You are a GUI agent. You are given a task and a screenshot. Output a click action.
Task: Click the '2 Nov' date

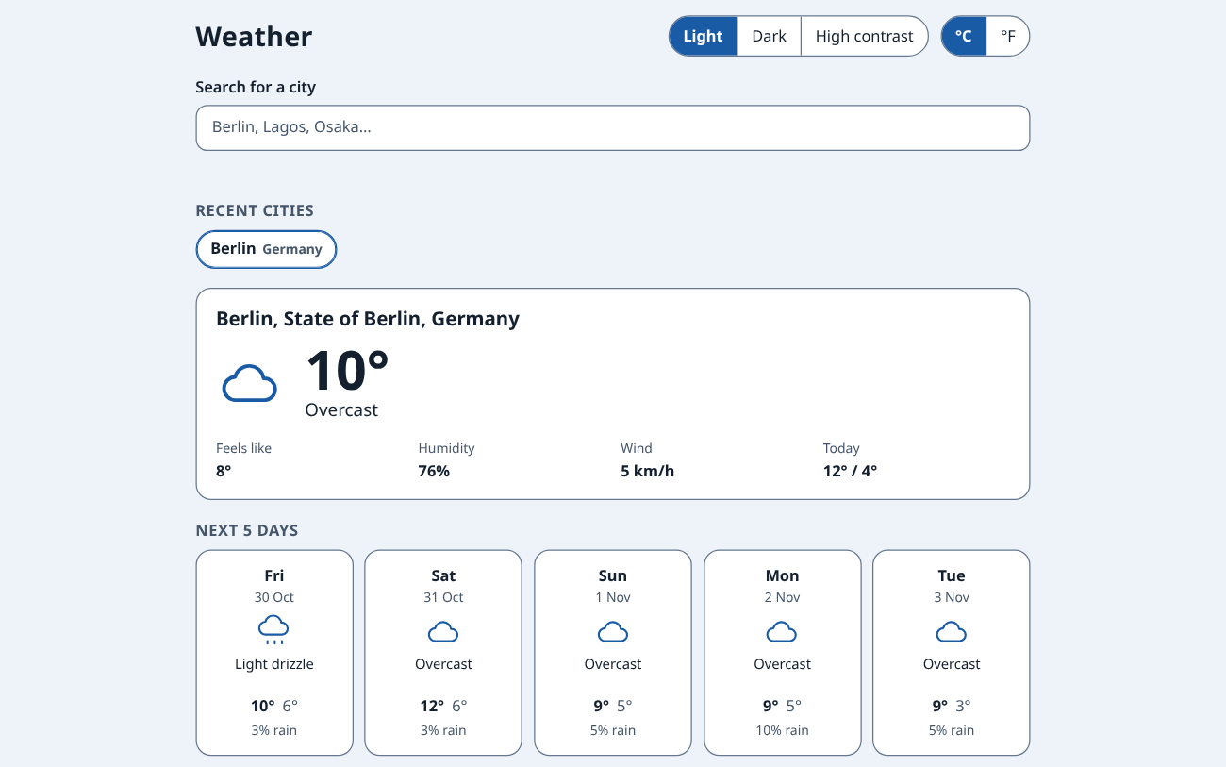(x=783, y=597)
